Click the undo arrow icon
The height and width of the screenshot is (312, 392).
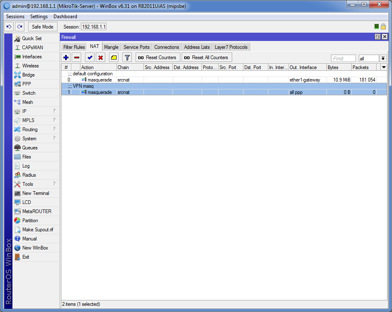9,26
